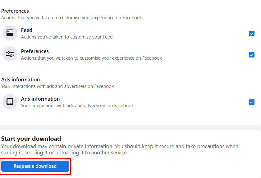Select the Feed row title
261x178 pixels.
click(27, 30)
